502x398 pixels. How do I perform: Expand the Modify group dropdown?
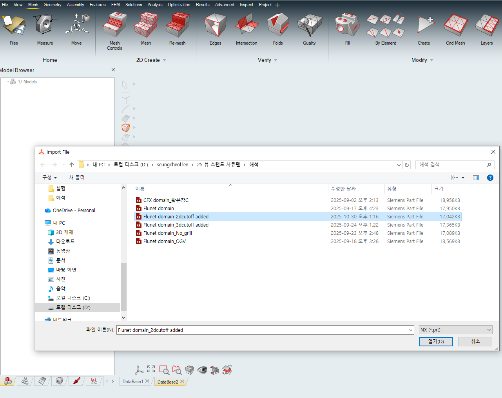432,60
